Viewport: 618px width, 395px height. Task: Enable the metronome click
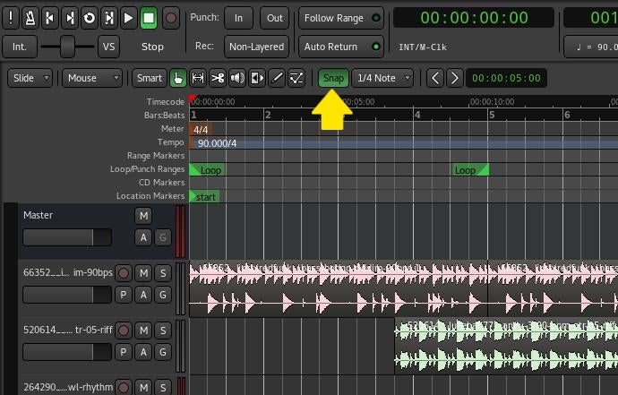[30, 17]
